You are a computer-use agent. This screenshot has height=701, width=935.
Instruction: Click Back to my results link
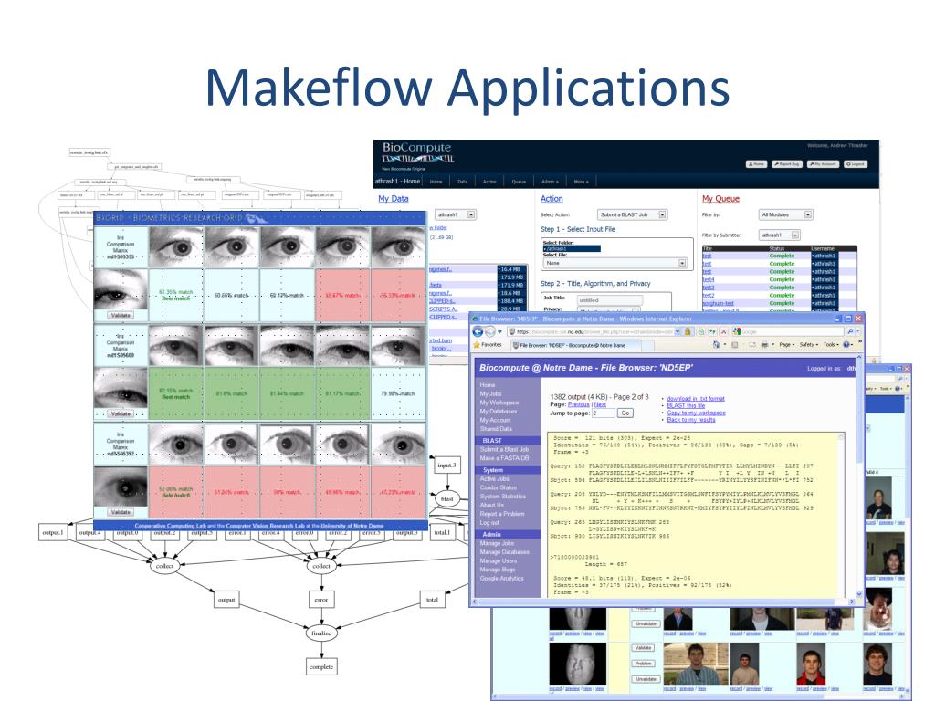point(691,420)
